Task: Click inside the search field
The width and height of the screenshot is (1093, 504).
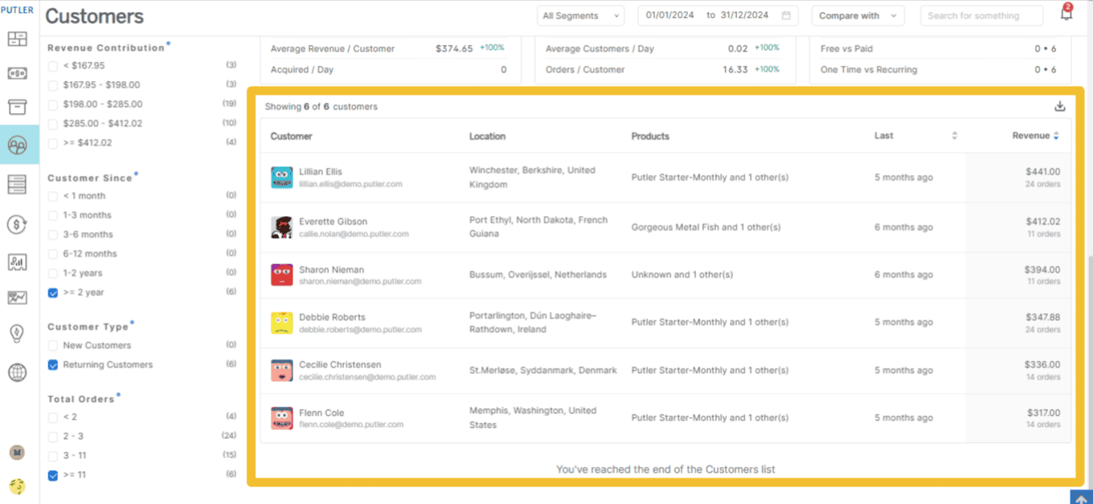Action: 981,15
